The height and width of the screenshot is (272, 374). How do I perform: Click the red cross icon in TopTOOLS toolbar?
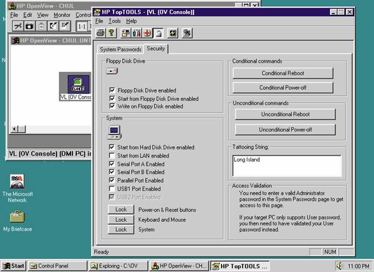pos(146,33)
